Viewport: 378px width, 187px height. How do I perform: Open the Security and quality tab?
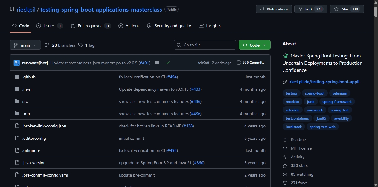point(169,26)
